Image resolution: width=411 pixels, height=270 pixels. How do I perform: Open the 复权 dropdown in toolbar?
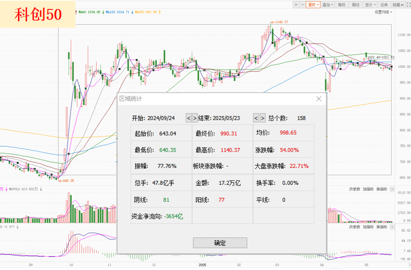[313, 5]
